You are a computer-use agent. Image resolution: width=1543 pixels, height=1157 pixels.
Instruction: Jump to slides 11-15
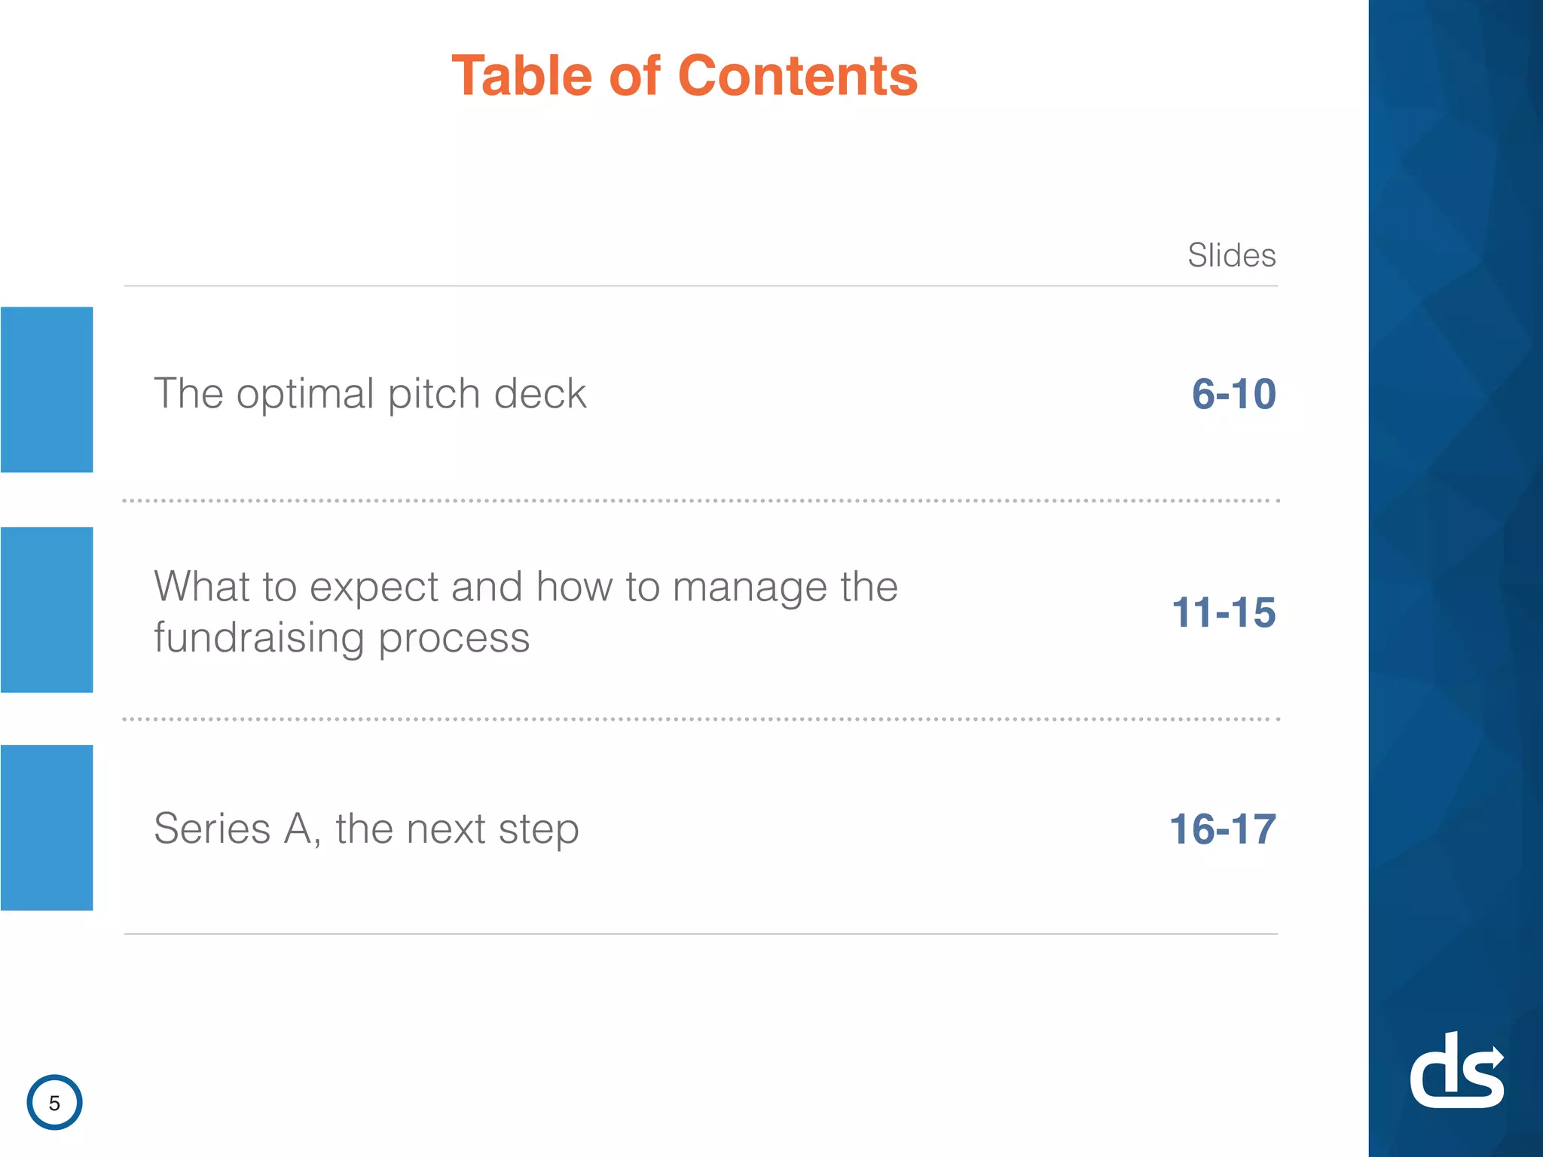pyautogui.click(x=1224, y=612)
